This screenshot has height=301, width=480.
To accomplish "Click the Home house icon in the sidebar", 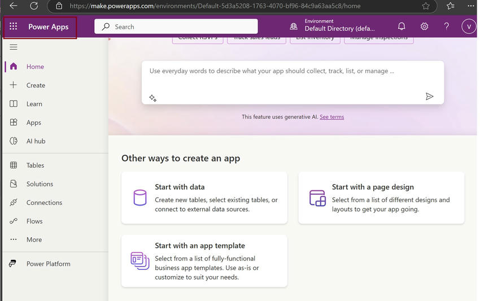I will click(14, 66).
